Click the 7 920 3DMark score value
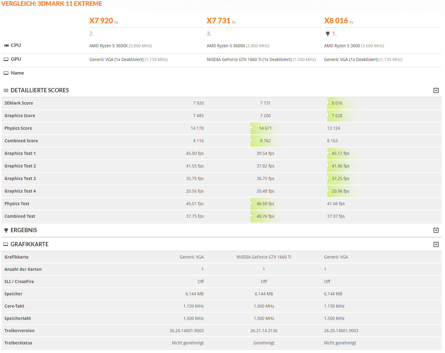Viewport: 445px width, 353px height. tap(198, 103)
